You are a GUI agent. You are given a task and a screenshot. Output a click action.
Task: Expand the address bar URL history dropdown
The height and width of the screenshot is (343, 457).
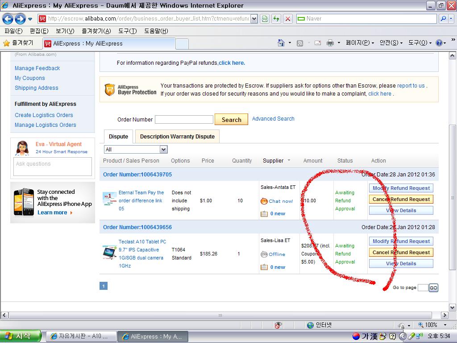pyautogui.click(x=254, y=19)
